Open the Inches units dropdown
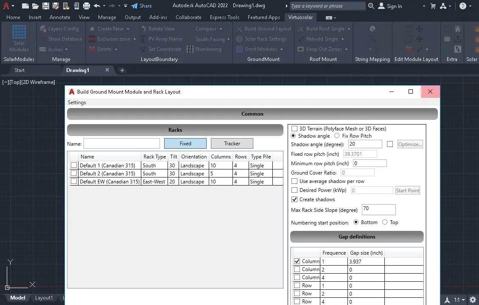Screen dimensions: 479x305 66,50
